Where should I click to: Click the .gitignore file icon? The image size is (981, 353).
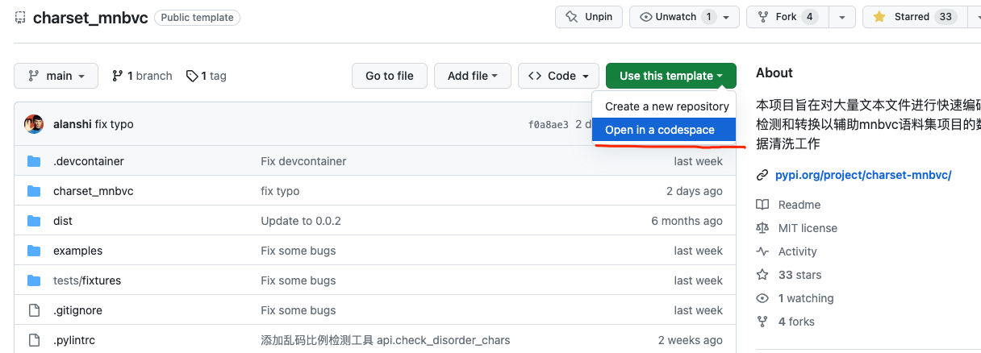[34, 310]
